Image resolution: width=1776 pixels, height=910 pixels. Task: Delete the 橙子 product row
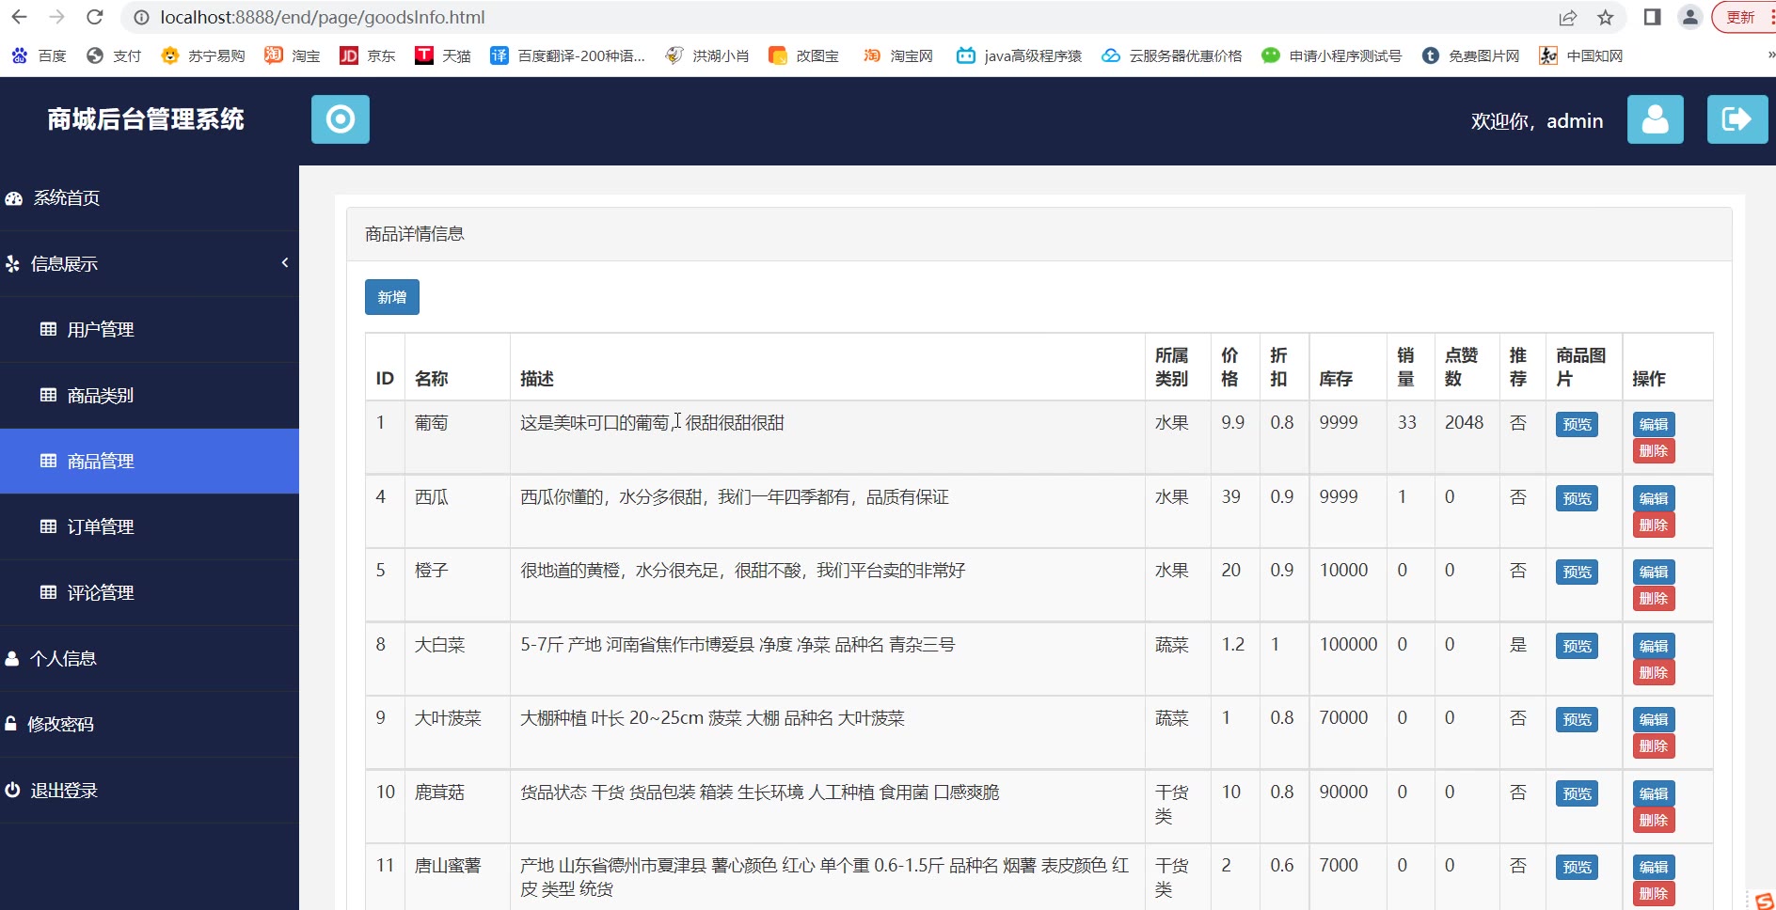(1653, 599)
